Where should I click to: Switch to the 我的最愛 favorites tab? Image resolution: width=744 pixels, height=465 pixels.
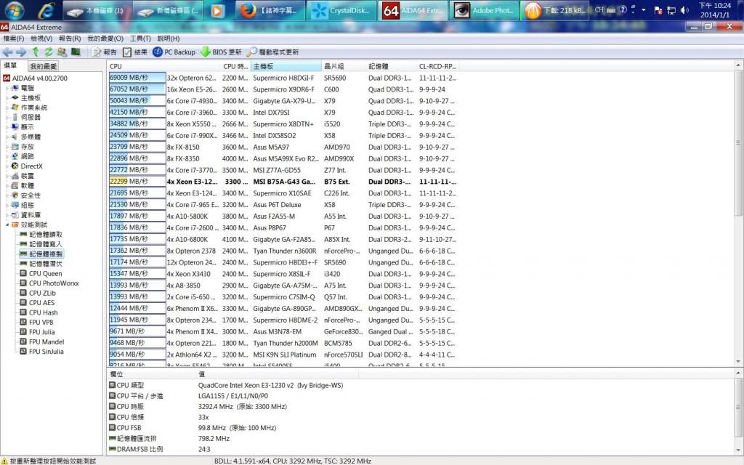tap(43, 66)
